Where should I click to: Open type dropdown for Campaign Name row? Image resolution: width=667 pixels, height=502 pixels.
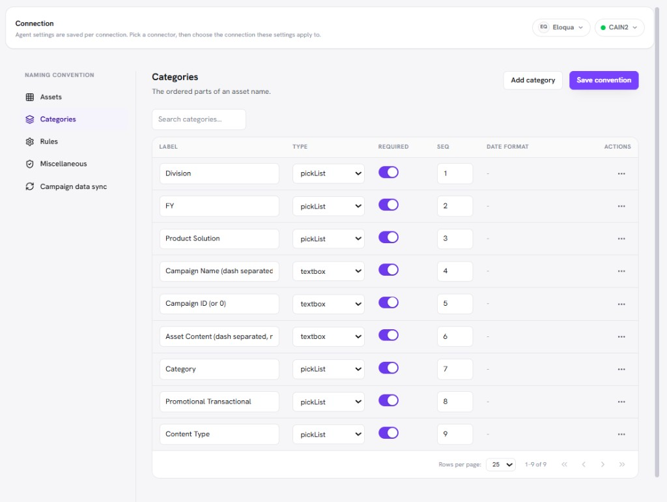(x=328, y=271)
